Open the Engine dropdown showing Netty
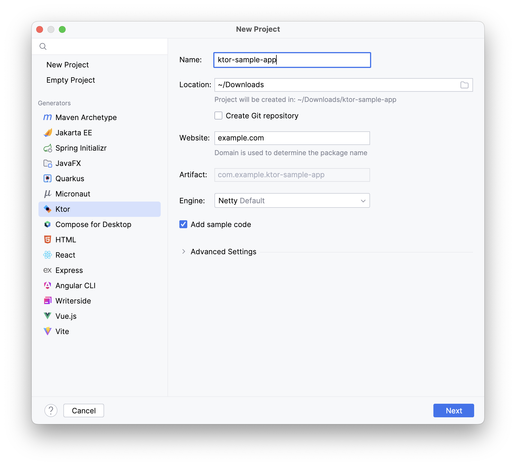516x466 pixels. pos(292,201)
